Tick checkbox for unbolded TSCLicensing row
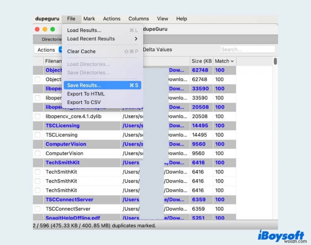 tap(37, 135)
